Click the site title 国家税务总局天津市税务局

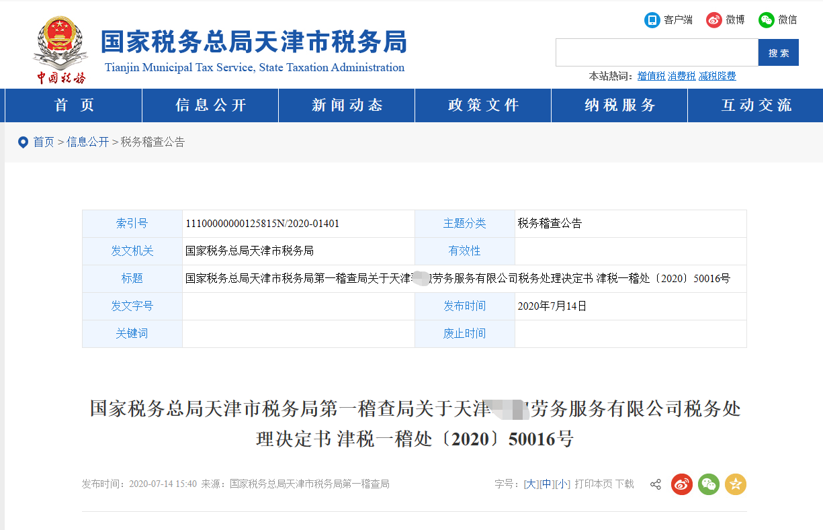point(254,42)
